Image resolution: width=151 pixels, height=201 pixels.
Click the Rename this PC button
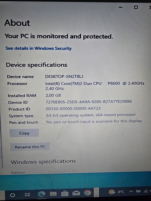30,147
